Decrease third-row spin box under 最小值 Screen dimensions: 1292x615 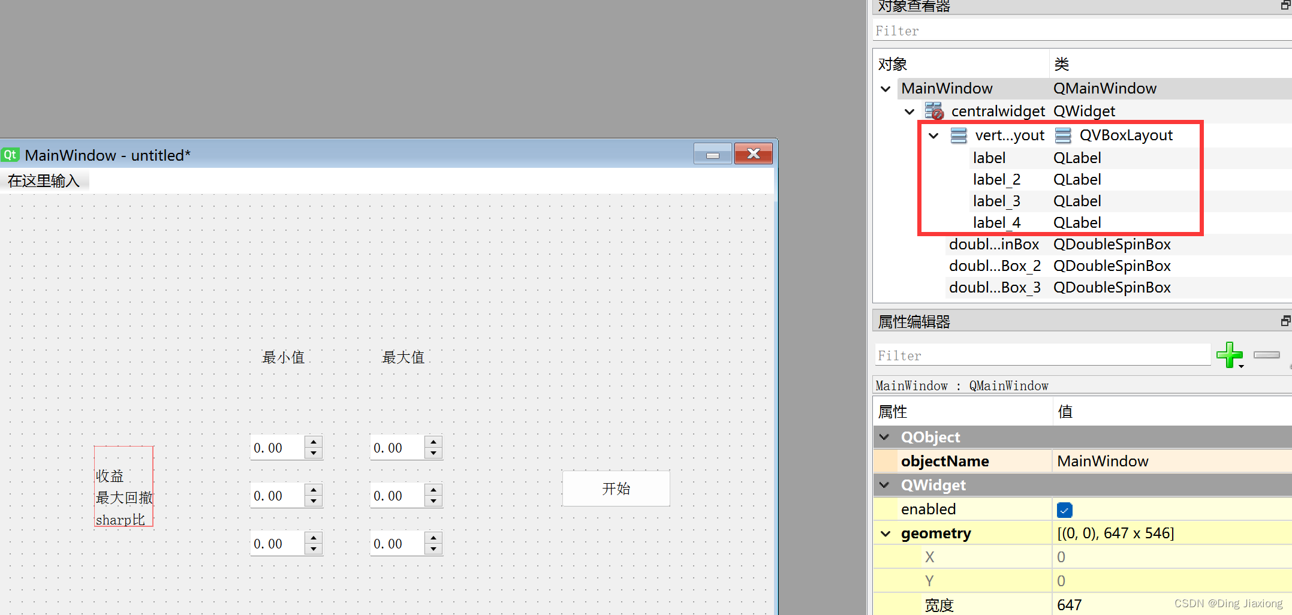click(x=314, y=549)
